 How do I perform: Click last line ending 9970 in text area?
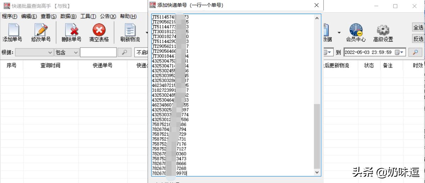(169, 173)
